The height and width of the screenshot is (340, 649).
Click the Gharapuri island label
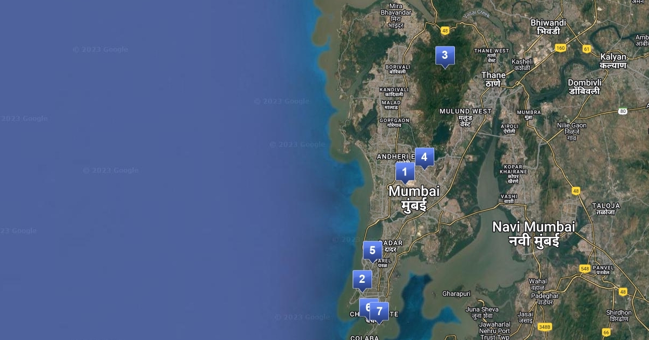[456, 294]
